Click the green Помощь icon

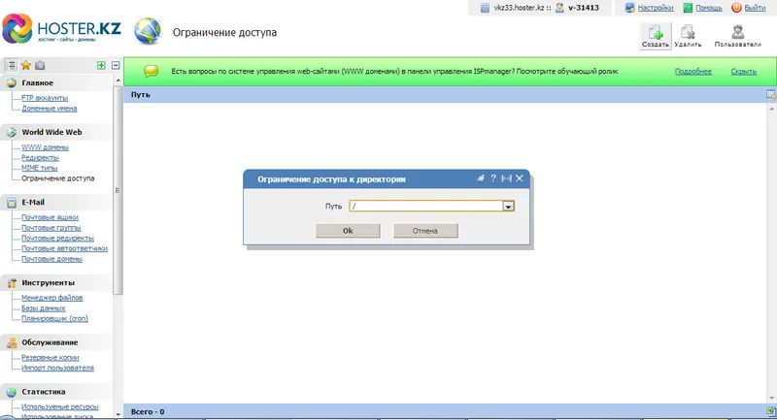(x=688, y=8)
